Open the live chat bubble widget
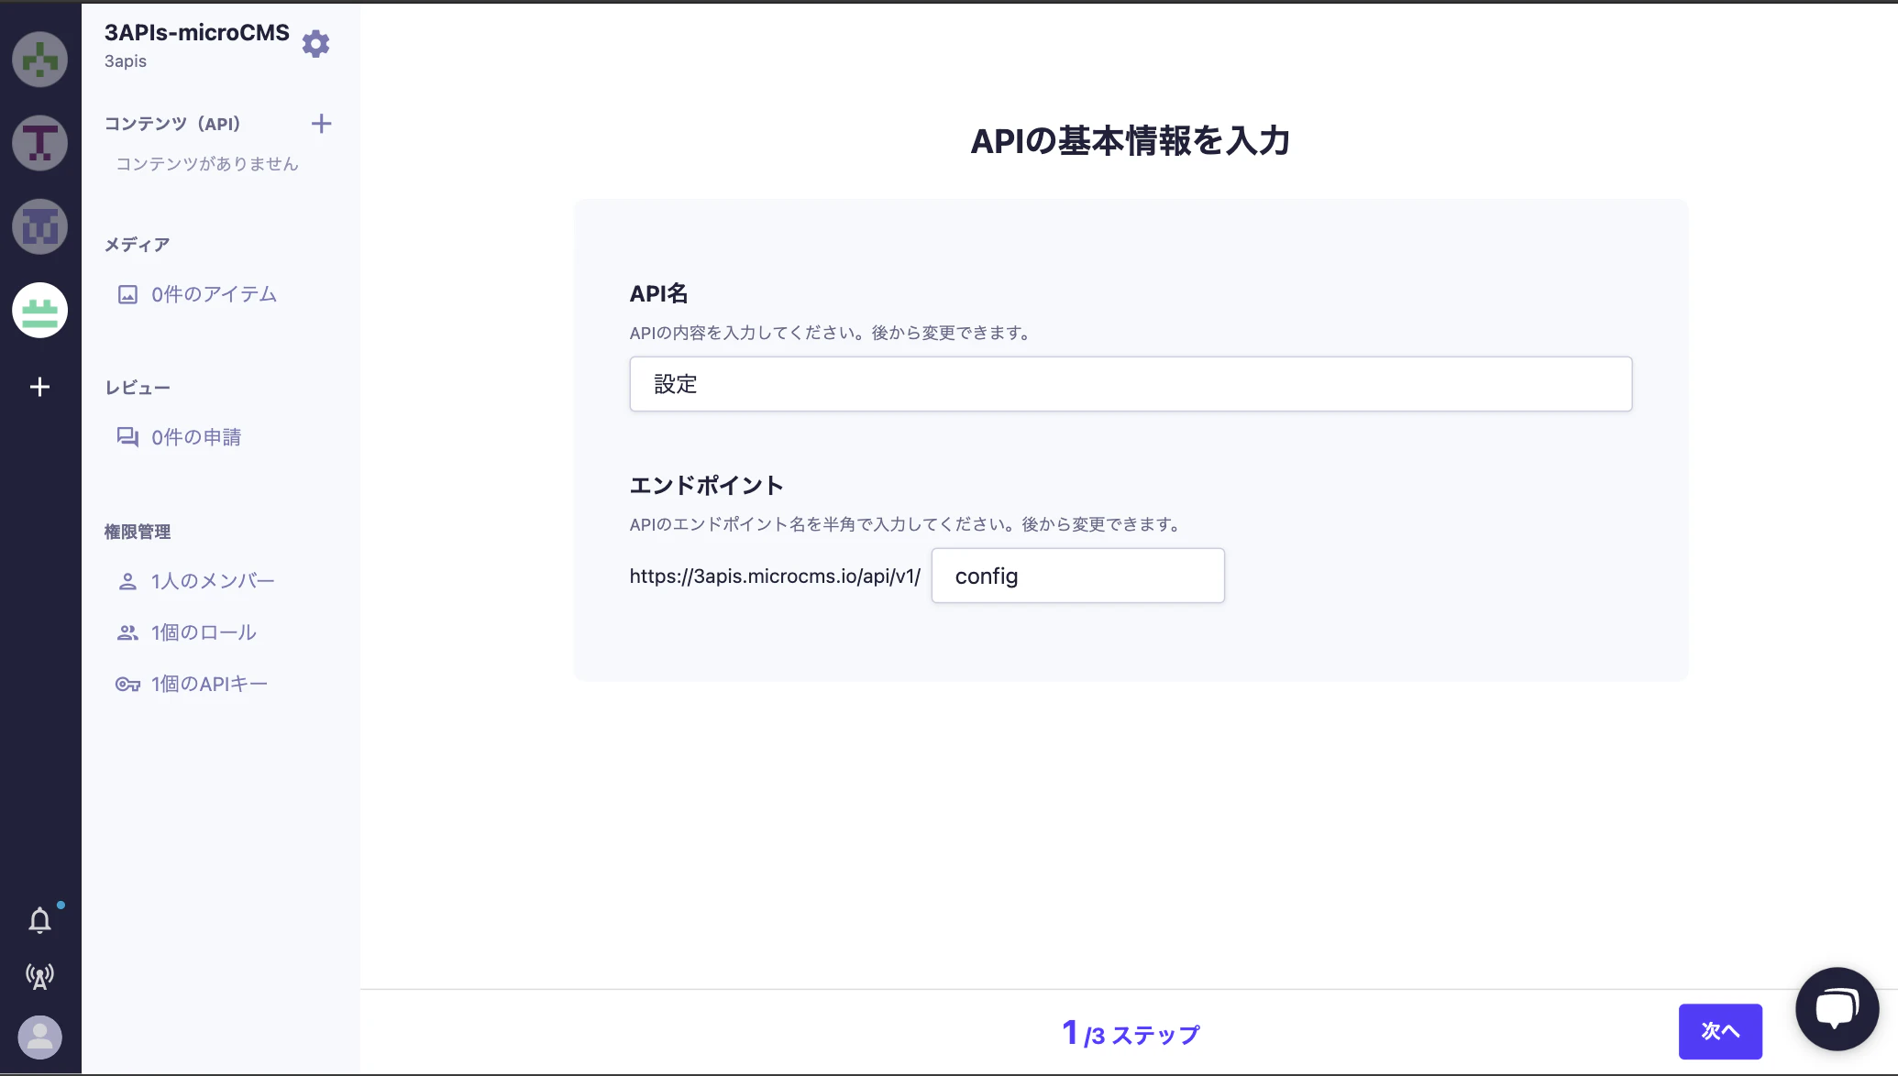 pyautogui.click(x=1837, y=1009)
